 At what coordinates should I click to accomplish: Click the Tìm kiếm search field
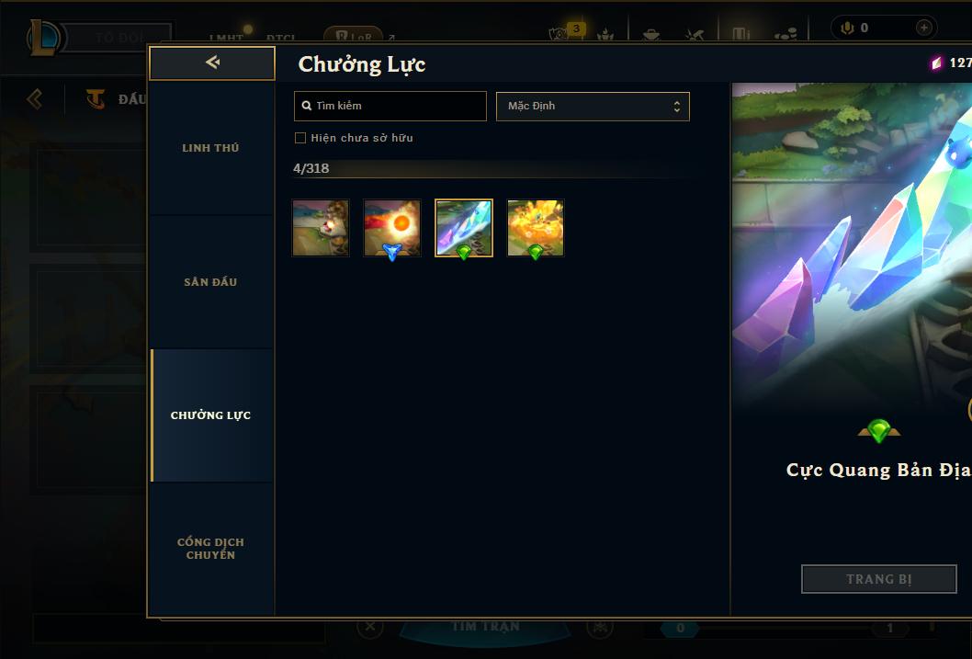390,106
